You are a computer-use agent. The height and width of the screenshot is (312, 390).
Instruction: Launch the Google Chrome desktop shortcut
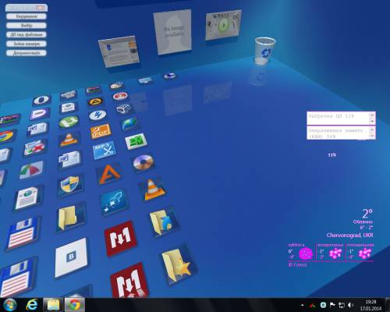click(5, 136)
